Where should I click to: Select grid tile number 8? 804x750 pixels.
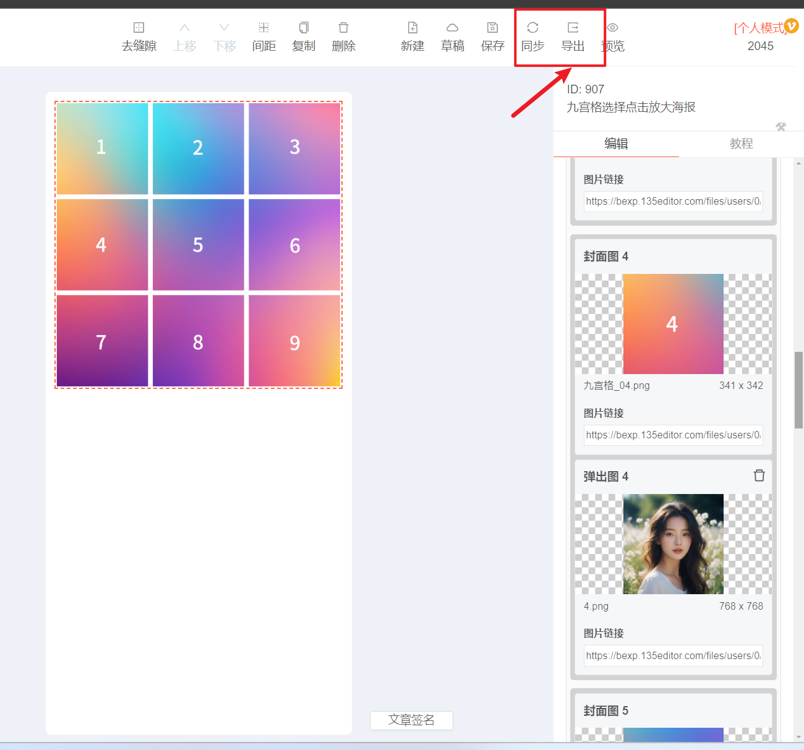click(199, 341)
